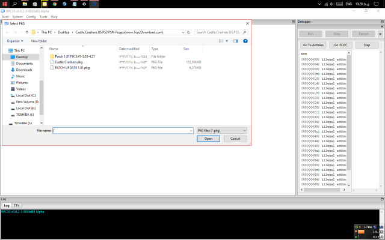Select Local Disk (C:) in navigation pane
This screenshot has height=240, width=385.
[x=26, y=95]
